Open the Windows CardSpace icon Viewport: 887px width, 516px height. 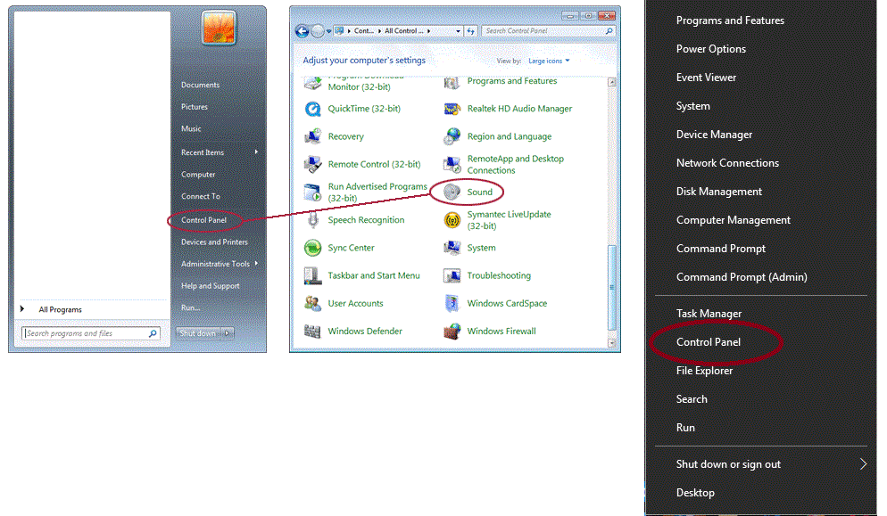(452, 303)
